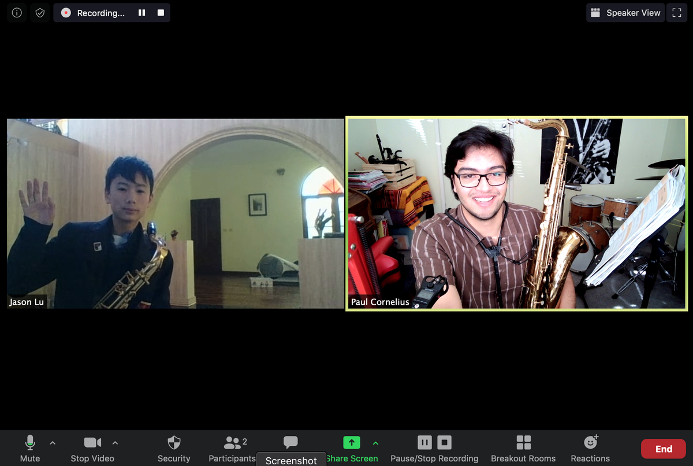Viewport: 693px width, 466px height.
Task: Pause recording from the top recording indicator
Action: (x=141, y=13)
